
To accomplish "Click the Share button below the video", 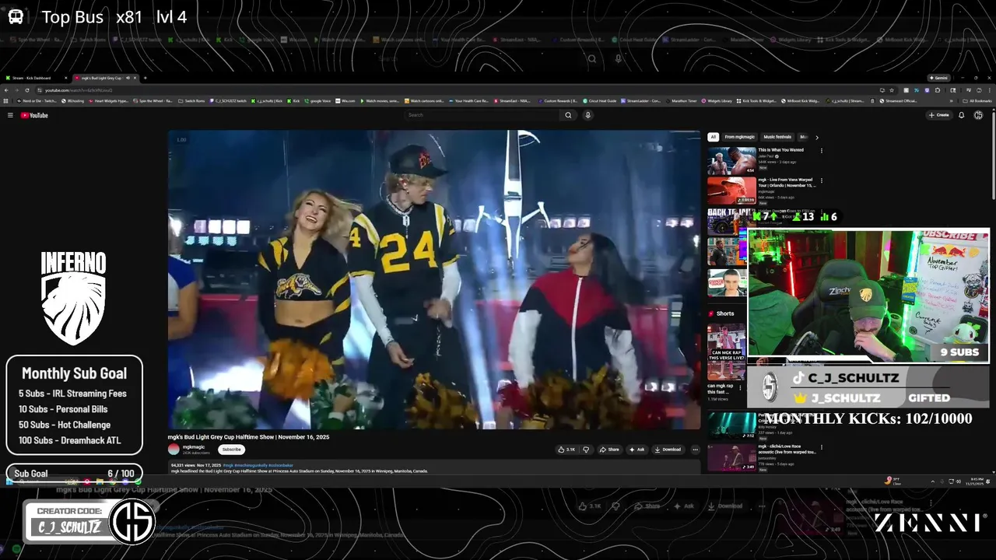I will 609,450.
